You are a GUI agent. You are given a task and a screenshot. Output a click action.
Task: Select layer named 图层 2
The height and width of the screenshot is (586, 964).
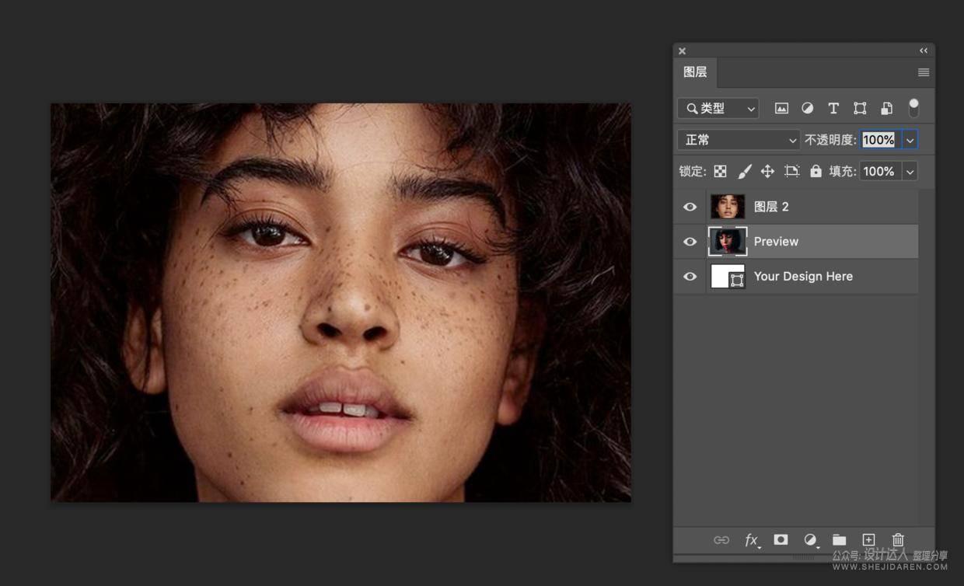[x=771, y=207]
